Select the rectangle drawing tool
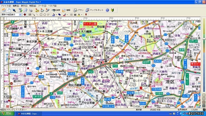 (x=41, y=15)
